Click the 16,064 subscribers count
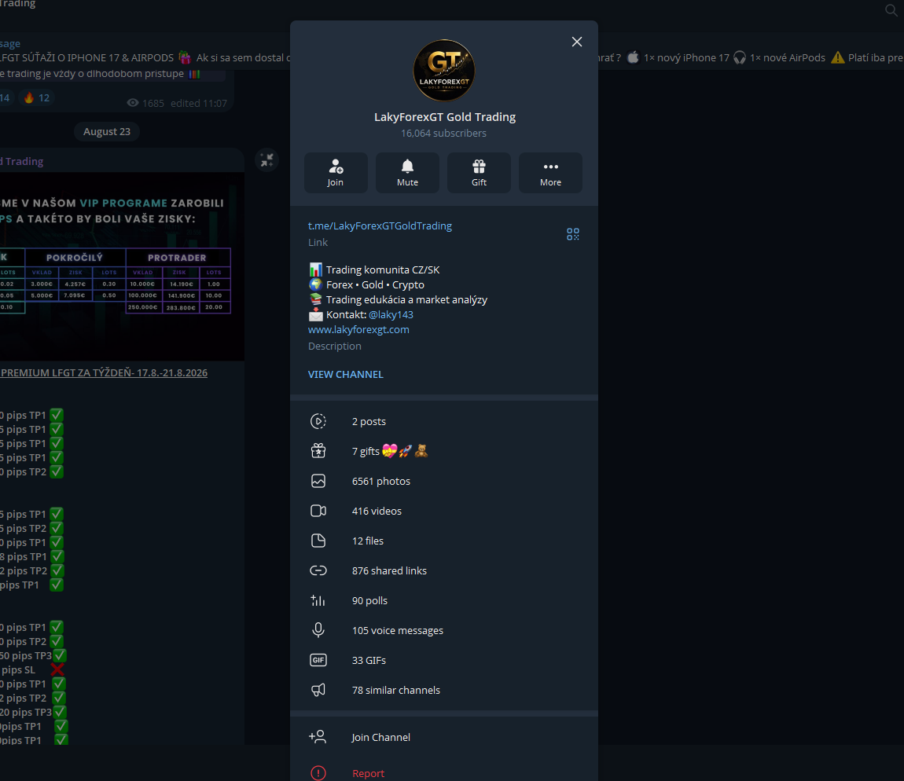904x781 pixels. pyautogui.click(x=444, y=133)
